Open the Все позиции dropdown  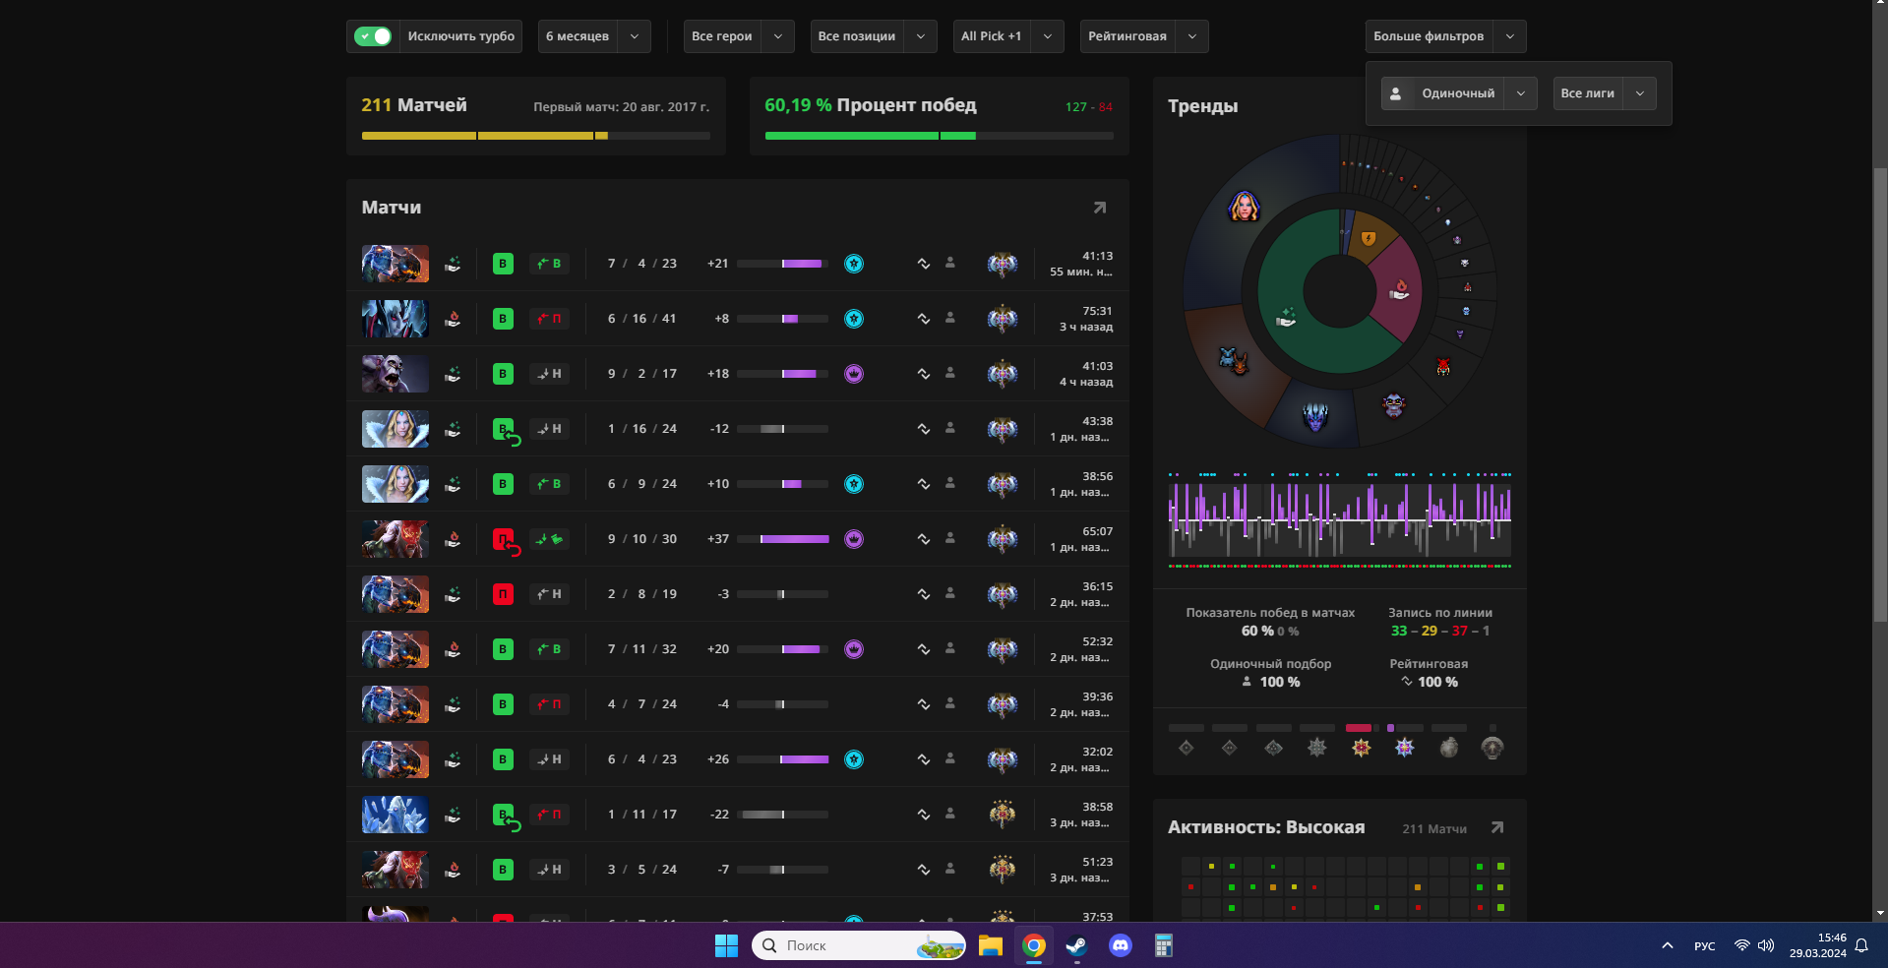pyautogui.click(x=874, y=36)
